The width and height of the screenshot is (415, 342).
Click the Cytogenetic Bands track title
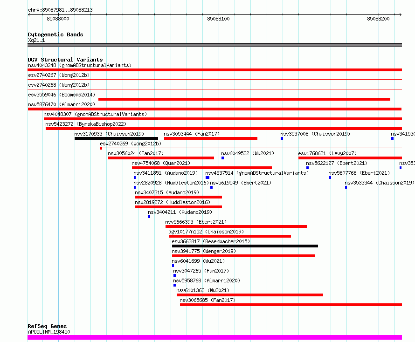click(55, 34)
